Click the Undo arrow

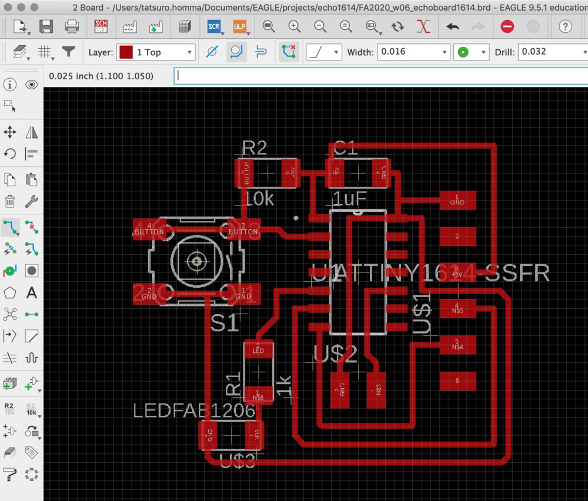click(x=453, y=26)
